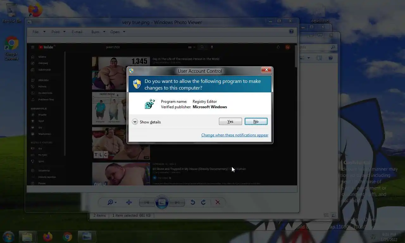Expand the Burn dropdown arrow in Photo Viewer
405x243 pixels.
[104, 32]
